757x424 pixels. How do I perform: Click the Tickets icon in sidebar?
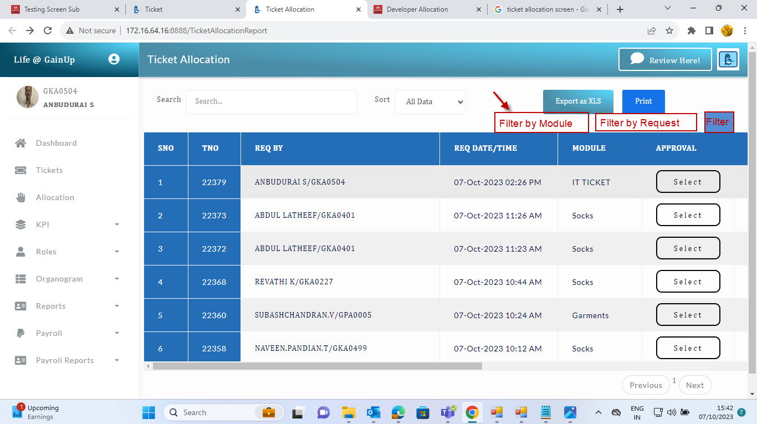click(21, 170)
